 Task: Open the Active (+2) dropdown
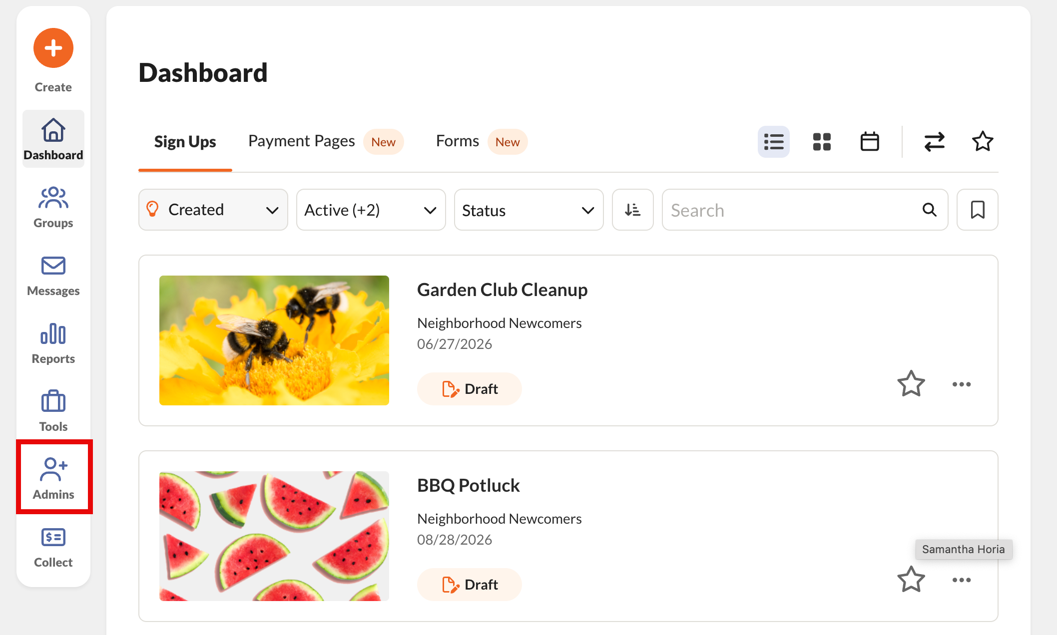click(371, 210)
